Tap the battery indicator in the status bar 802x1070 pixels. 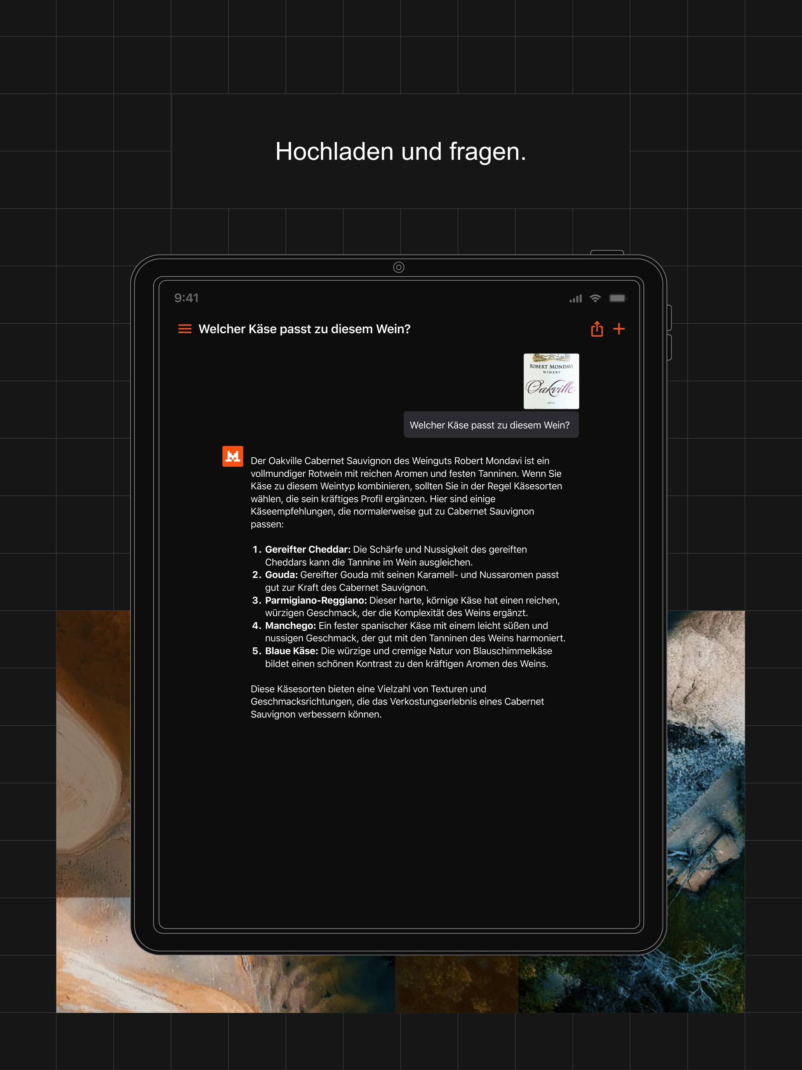point(619,299)
